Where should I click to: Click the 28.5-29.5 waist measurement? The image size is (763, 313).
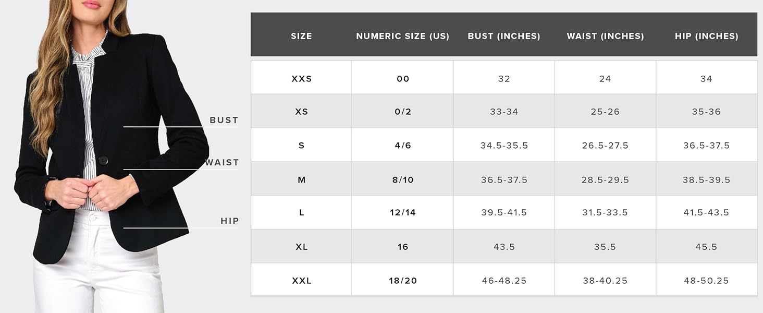605,180
